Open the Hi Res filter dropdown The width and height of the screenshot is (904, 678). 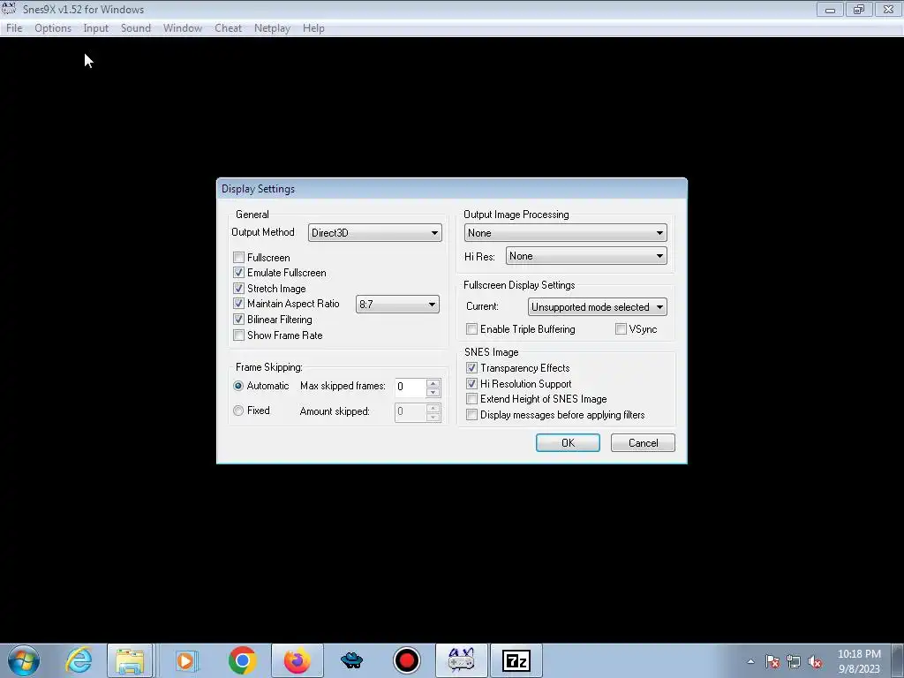(586, 256)
